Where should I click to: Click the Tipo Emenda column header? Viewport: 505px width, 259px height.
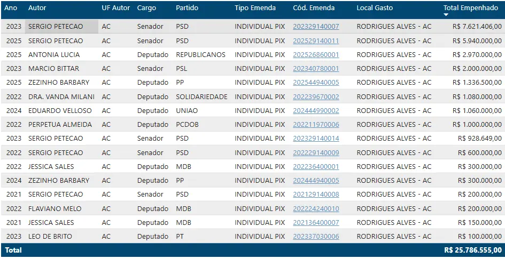255,8
